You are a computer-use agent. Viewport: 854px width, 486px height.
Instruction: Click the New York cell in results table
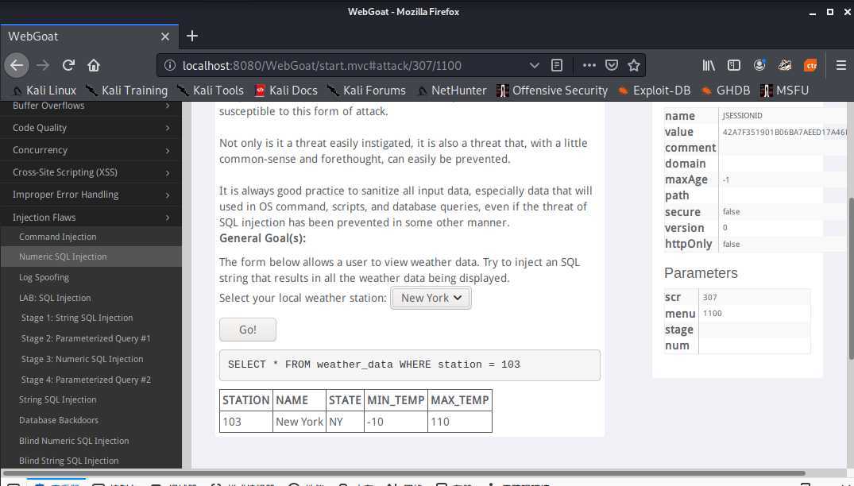299,422
